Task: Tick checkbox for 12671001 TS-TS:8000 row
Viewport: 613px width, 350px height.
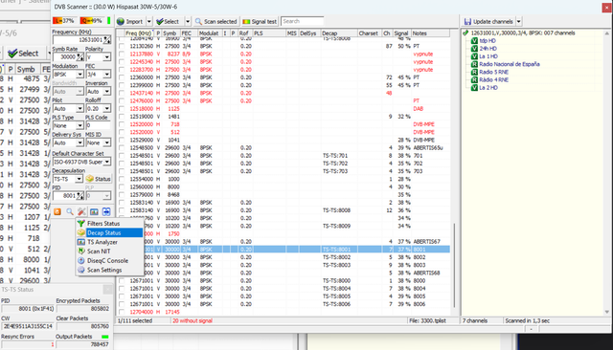Action: tap(122, 280)
